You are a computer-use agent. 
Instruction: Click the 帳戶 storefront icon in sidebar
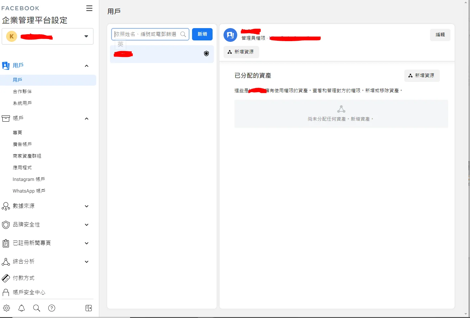click(x=6, y=118)
